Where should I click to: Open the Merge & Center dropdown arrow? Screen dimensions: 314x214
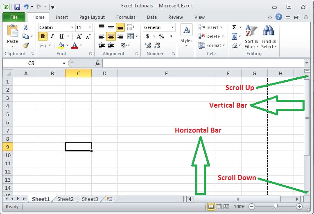pyautogui.click(x=137, y=36)
